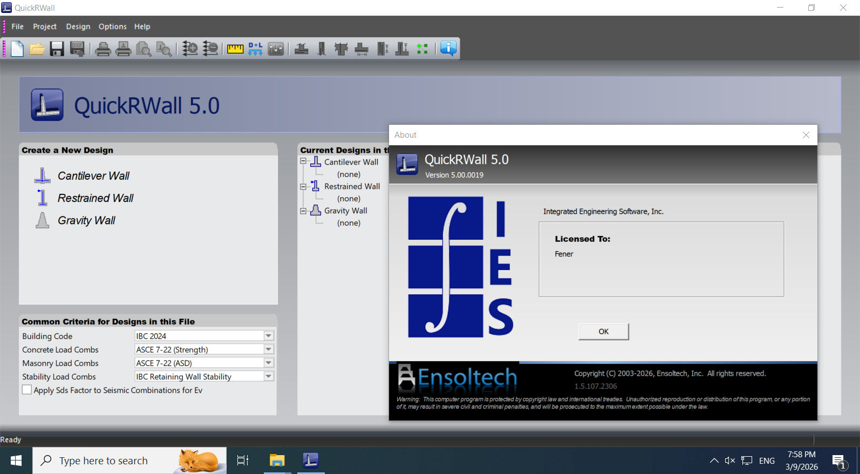
Task: Save the project with the floppy disk icon
Action: (x=57, y=49)
